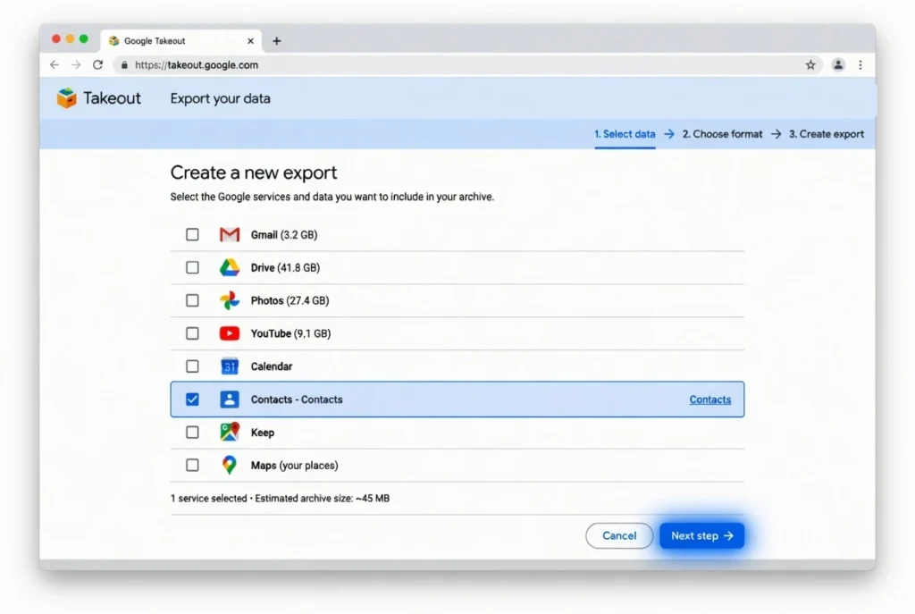Check the YouTube (9,1 GB) checkbox
This screenshot has height=614, width=915.
pyautogui.click(x=192, y=333)
